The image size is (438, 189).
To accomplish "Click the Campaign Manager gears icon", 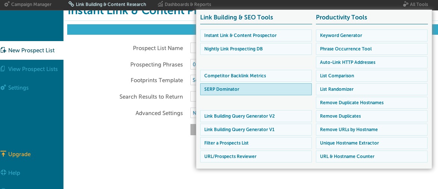I will click(7, 4).
